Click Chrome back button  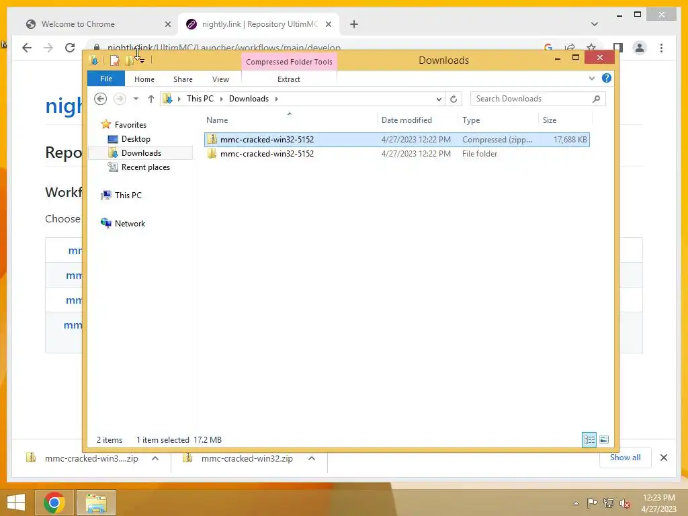[27, 48]
